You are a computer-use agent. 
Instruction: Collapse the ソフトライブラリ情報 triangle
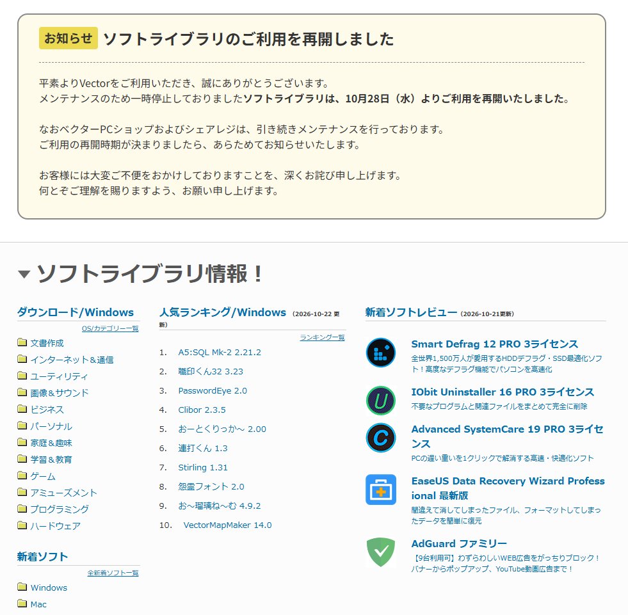[24, 274]
